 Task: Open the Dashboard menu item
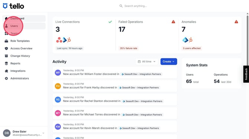pos(24,19)
